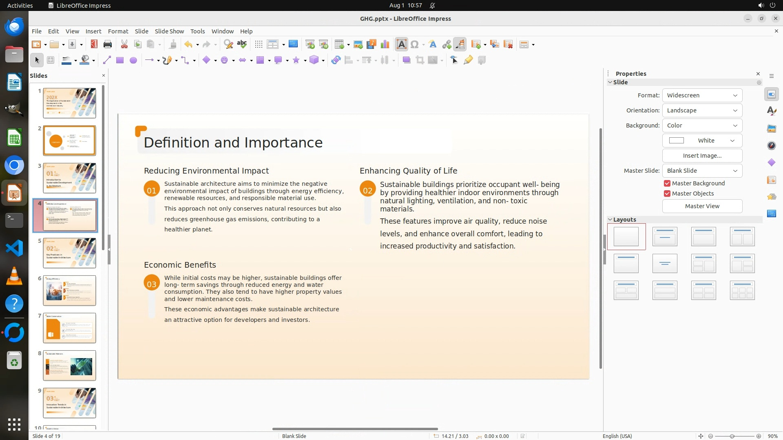This screenshot has height=440, width=783.
Task: Click the Export as PDF icon
Action: pos(94,44)
